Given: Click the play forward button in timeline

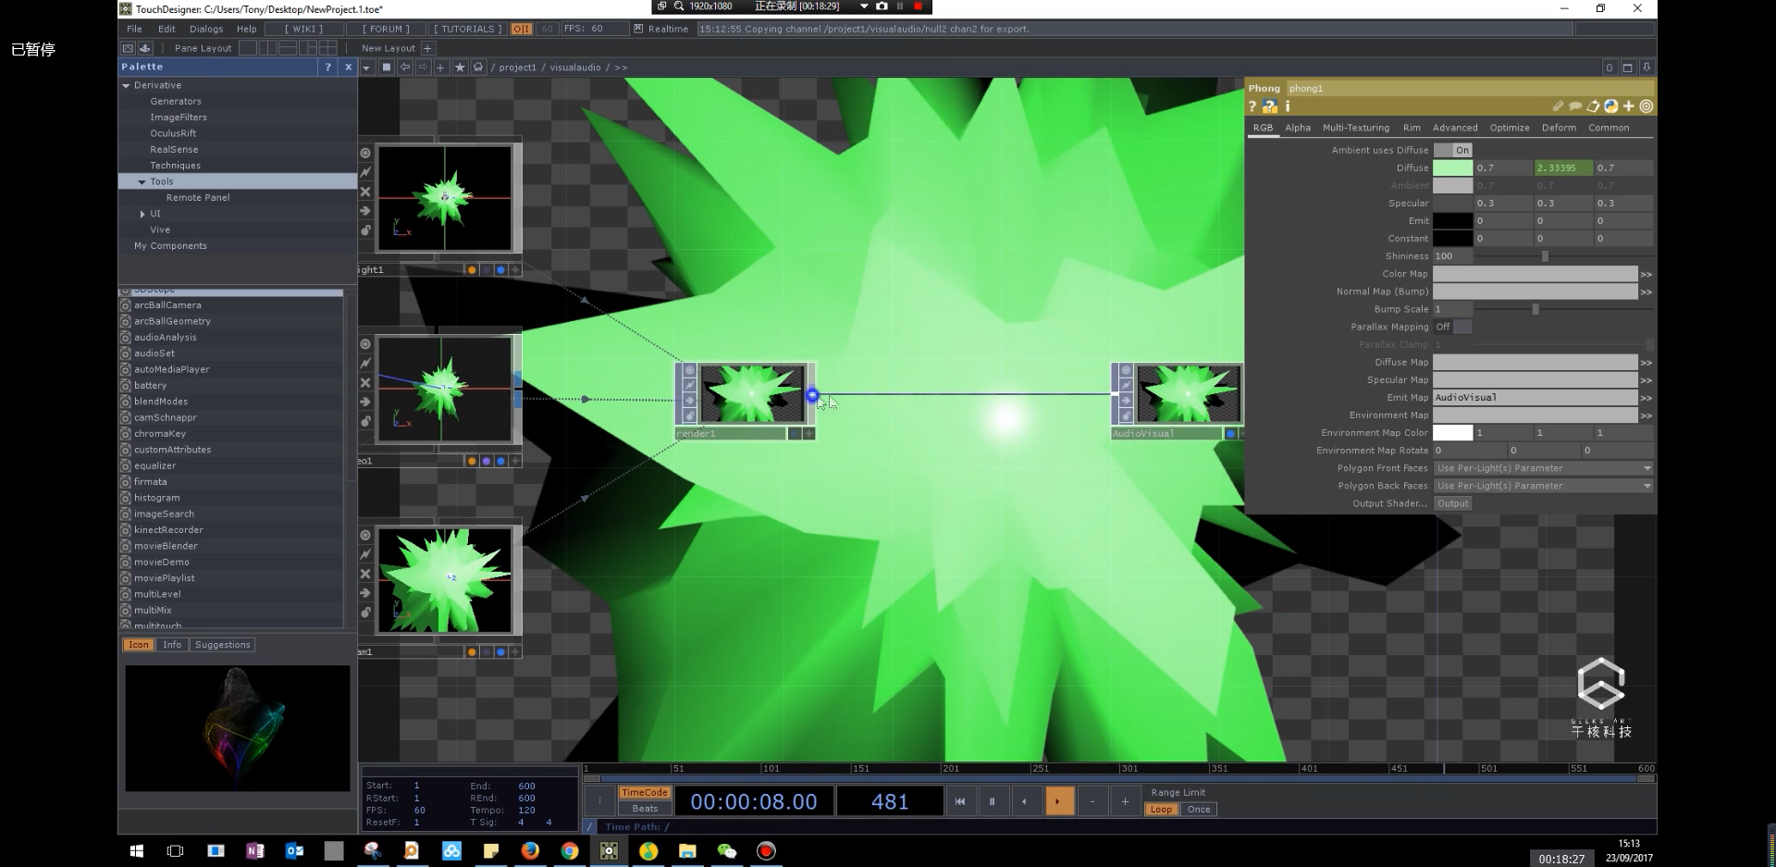Looking at the screenshot, I should 1057,801.
